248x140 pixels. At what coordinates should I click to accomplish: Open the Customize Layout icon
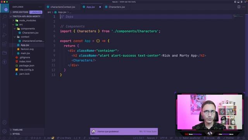245,2
